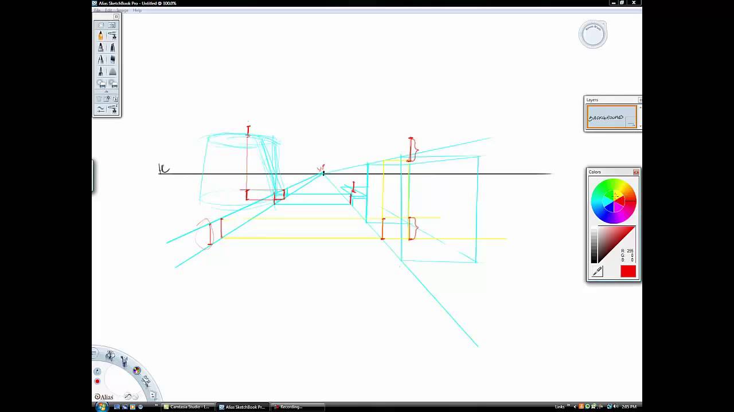The height and width of the screenshot is (412, 734).
Task: Open media player quick launch icon
Action: click(132, 407)
